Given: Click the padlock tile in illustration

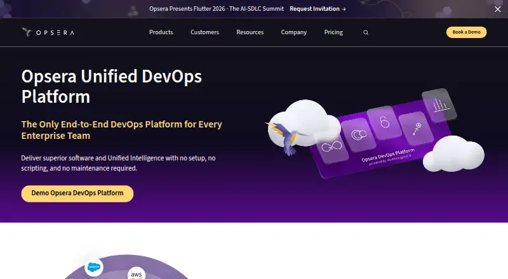Looking at the screenshot, I should (385, 122).
